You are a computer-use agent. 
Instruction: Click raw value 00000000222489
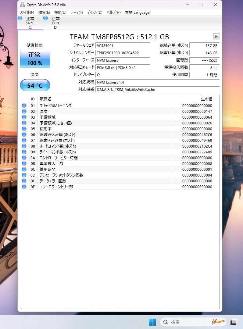(197, 152)
